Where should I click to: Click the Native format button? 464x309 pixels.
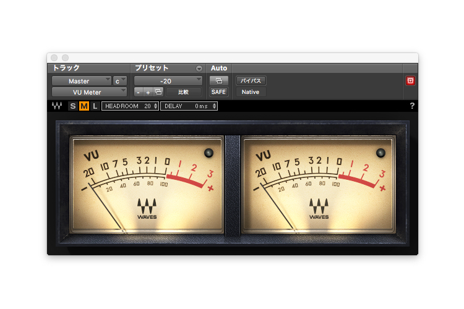pyautogui.click(x=251, y=92)
